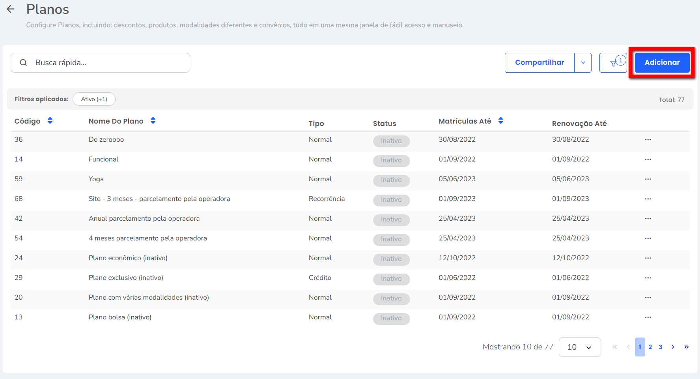Click the back arrow beside Planos
Viewport: 700px width, 379px height.
click(11, 9)
